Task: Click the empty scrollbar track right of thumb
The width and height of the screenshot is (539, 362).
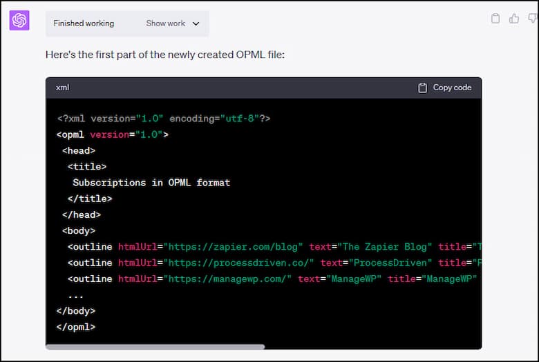Action: (373, 347)
